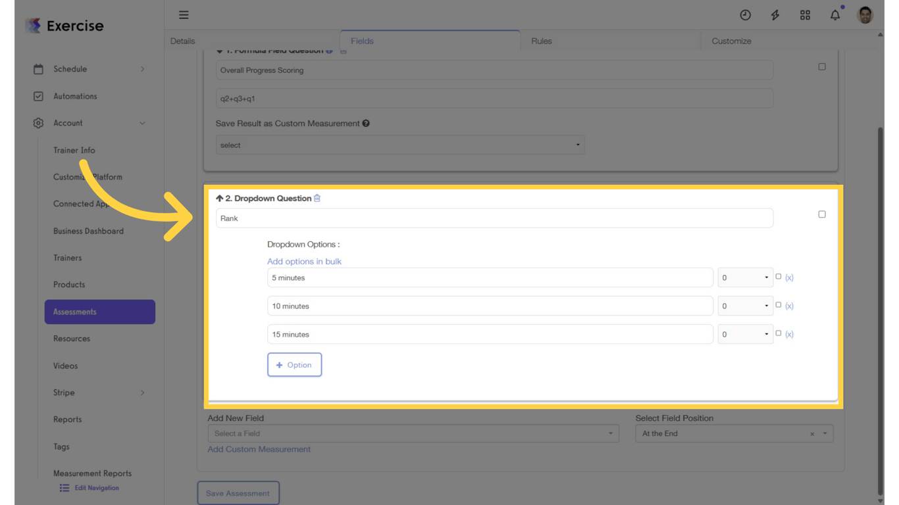
Task: Open notifications via the bell icon
Action: (x=835, y=14)
